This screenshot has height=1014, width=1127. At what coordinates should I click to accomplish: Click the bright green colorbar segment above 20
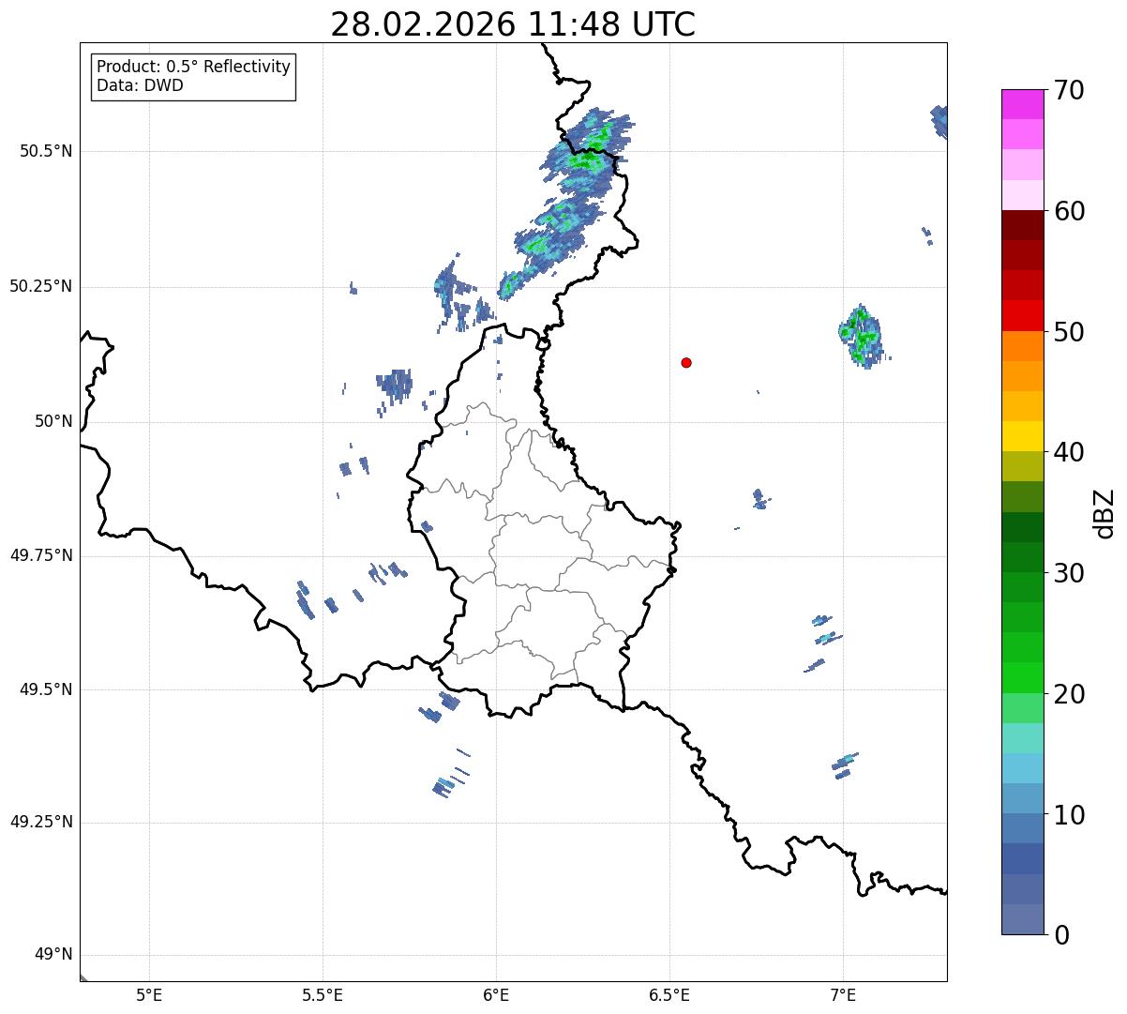1022,678
